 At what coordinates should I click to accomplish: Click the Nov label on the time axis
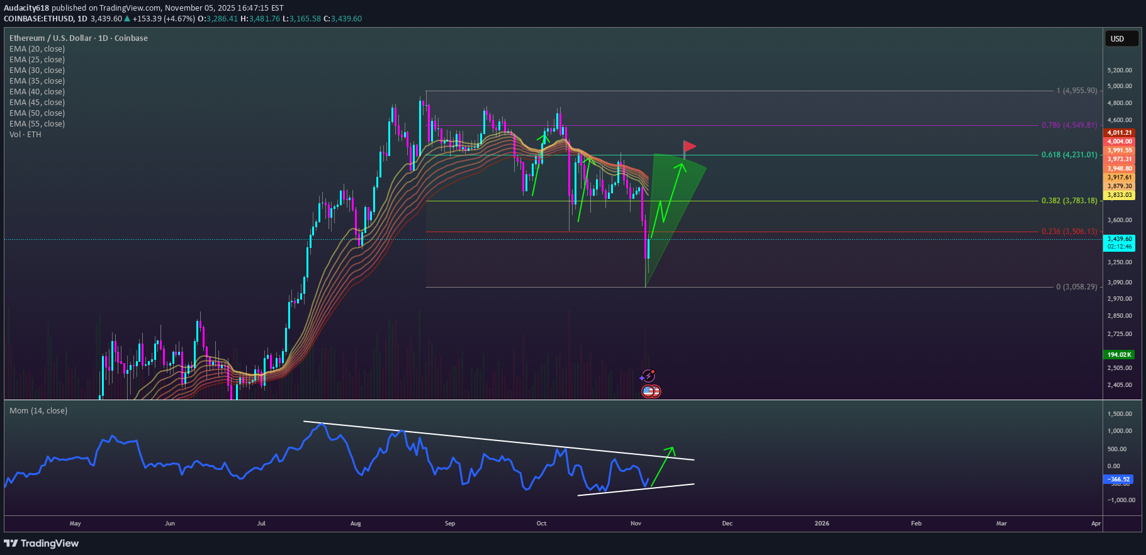point(636,524)
